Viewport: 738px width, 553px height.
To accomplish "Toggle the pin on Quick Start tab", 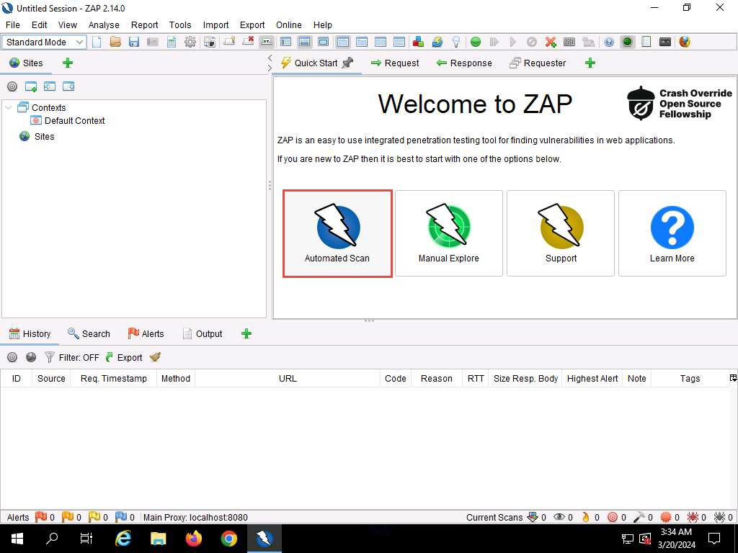I will 348,63.
